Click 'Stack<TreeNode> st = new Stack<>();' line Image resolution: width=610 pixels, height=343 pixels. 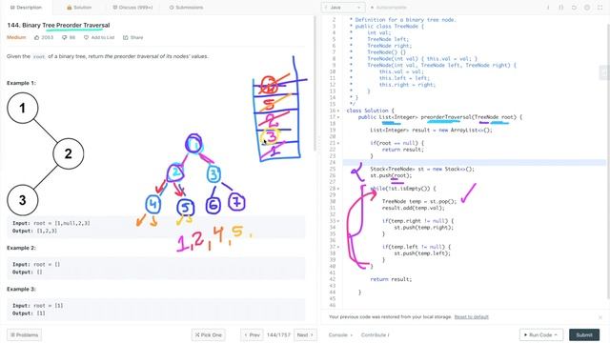coord(422,170)
